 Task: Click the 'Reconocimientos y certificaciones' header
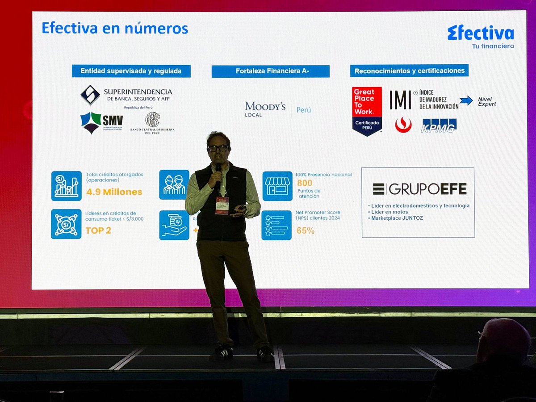409,71
